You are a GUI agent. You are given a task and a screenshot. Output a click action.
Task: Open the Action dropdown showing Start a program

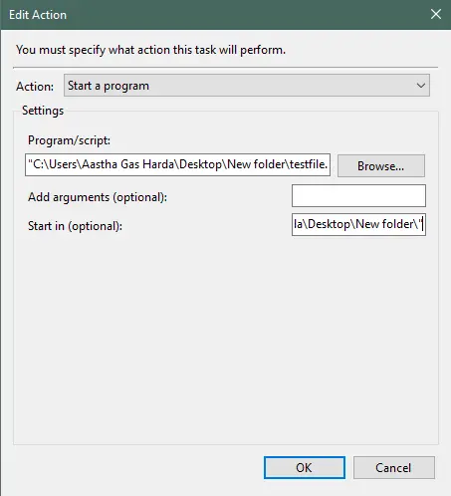point(247,86)
